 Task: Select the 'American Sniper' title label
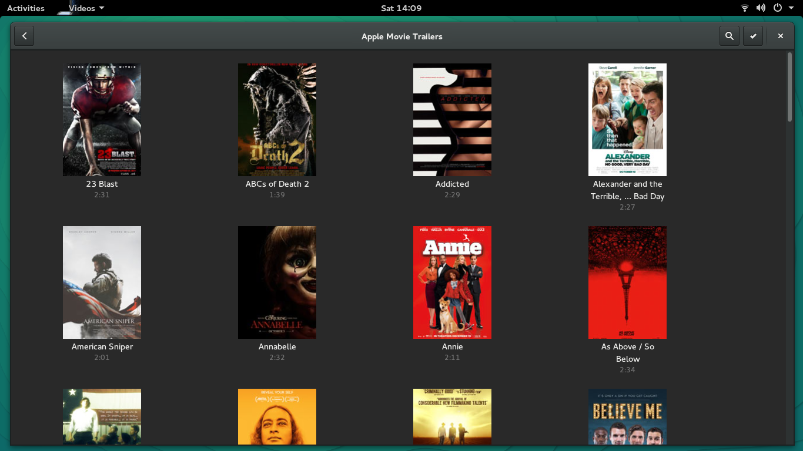tap(102, 346)
